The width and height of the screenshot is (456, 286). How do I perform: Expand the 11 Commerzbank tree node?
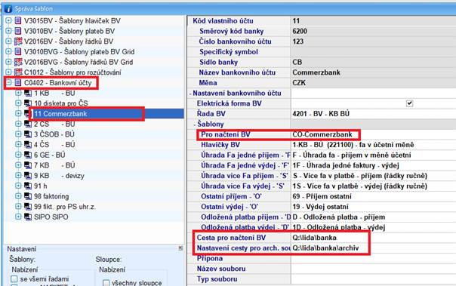click(x=18, y=113)
